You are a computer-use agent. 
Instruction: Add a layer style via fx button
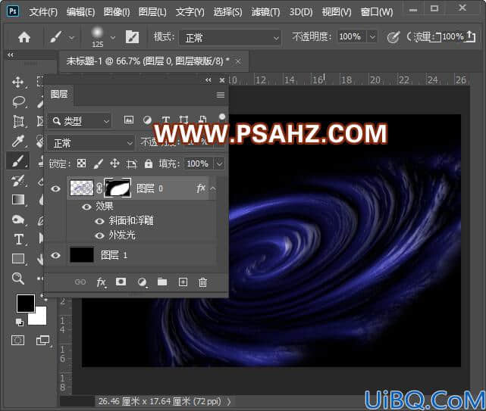pyautogui.click(x=101, y=282)
